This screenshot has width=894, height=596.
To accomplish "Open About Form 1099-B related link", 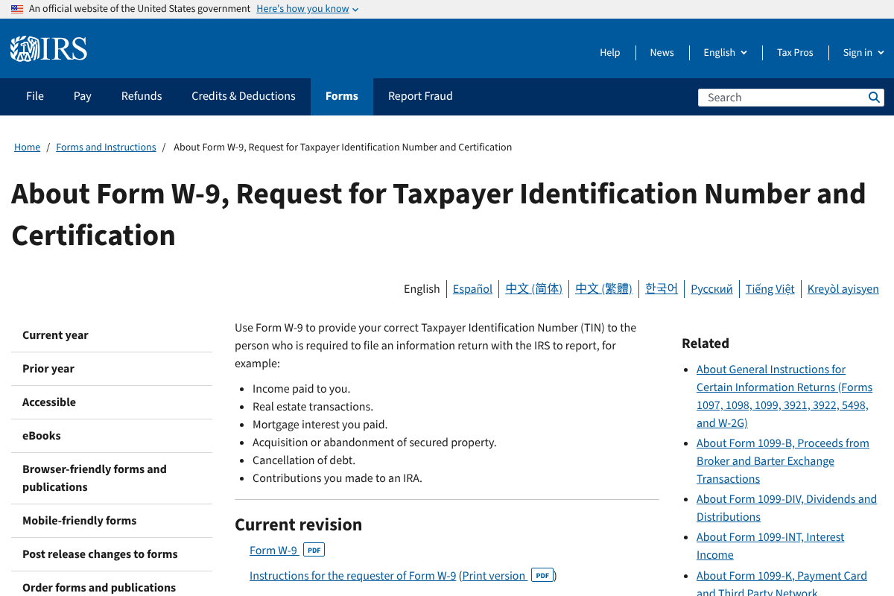I will (783, 461).
